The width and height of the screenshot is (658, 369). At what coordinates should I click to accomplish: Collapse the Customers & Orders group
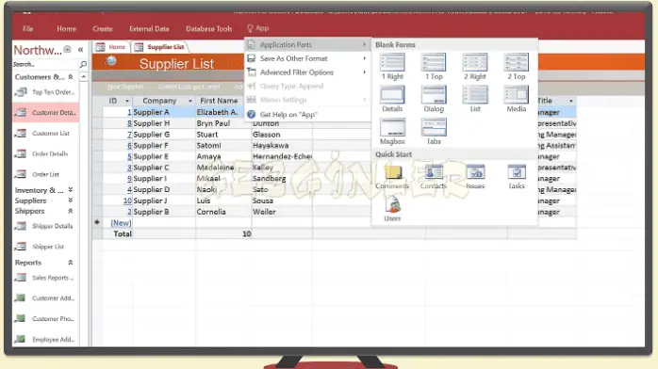click(71, 77)
